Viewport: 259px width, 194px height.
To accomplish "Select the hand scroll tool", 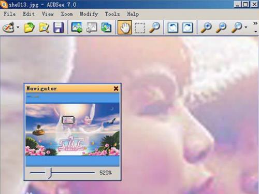I will tap(124, 27).
